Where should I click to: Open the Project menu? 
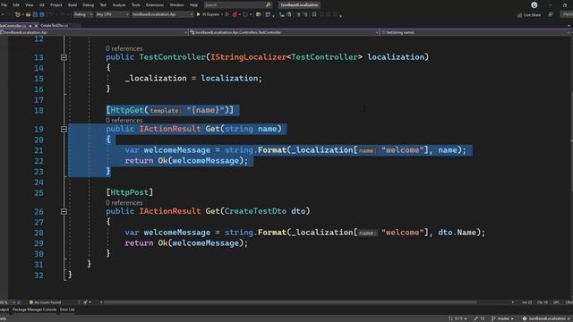tap(56, 4)
